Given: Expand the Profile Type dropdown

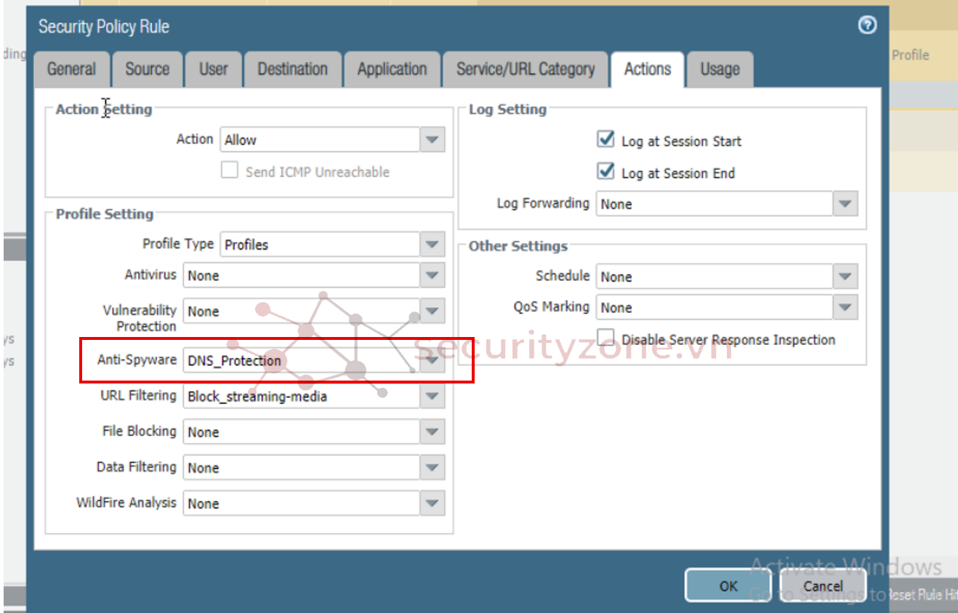Looking at the screenshot, I should [x=432, y=245].
